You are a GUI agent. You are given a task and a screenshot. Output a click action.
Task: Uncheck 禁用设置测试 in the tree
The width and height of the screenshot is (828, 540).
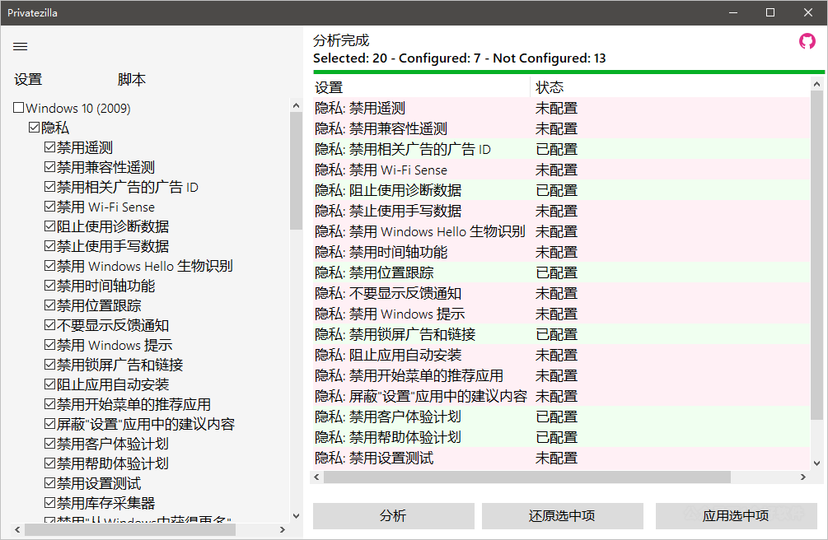(50, 483)
